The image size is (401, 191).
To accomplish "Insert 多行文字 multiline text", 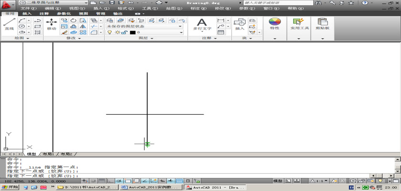I will click(x=202, y=25).
